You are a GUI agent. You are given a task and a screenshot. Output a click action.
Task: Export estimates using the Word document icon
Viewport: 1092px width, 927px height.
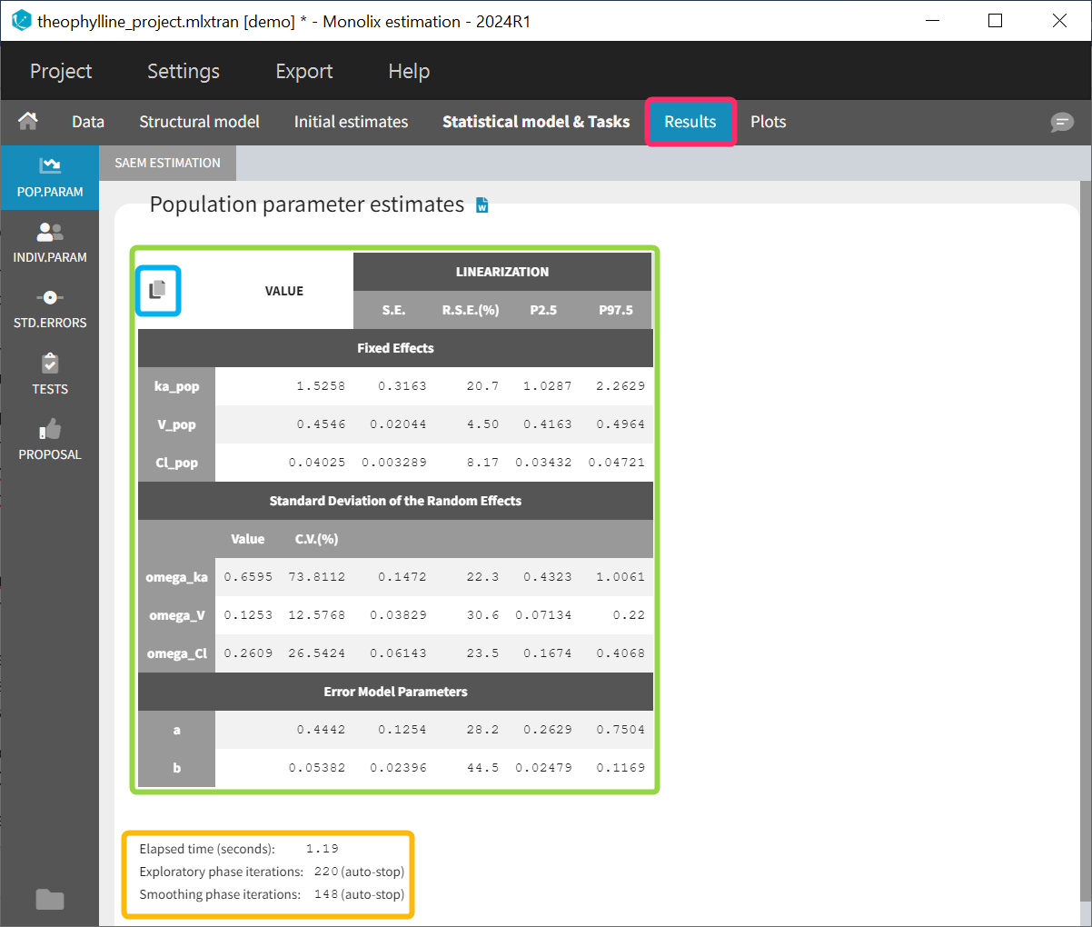coord(482,205)
